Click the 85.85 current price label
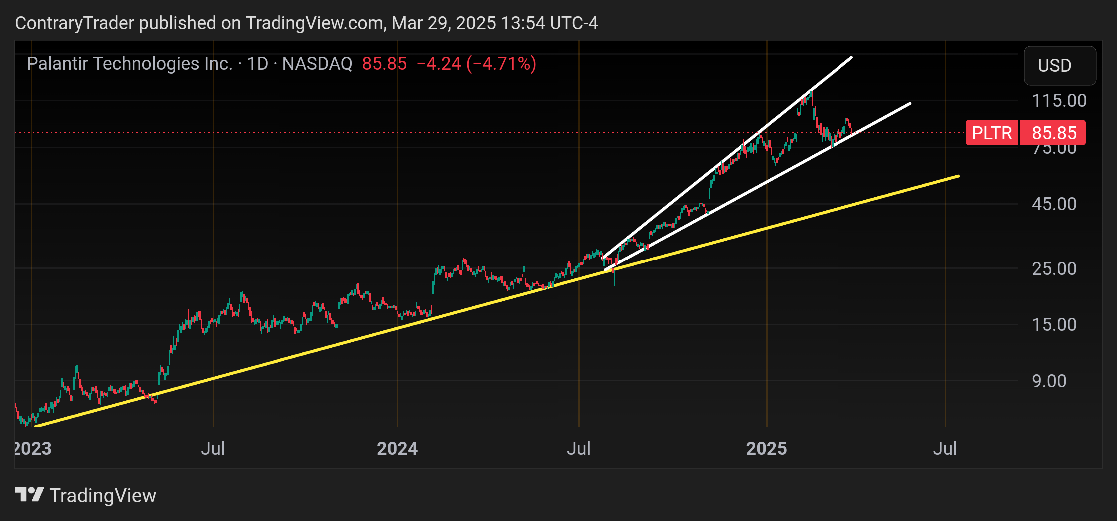1117x521 pixels. [x=1053, y=133]
